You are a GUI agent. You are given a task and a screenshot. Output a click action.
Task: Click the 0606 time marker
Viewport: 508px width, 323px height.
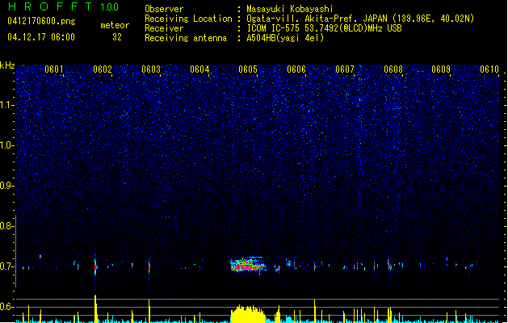pyautogui.click(x=296, y=69)
